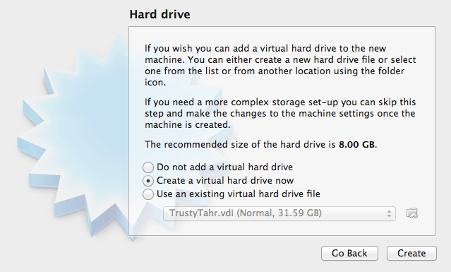Click the folder icon to choose disk file
Screen dimensions: 451x272
tap(412, 213)
